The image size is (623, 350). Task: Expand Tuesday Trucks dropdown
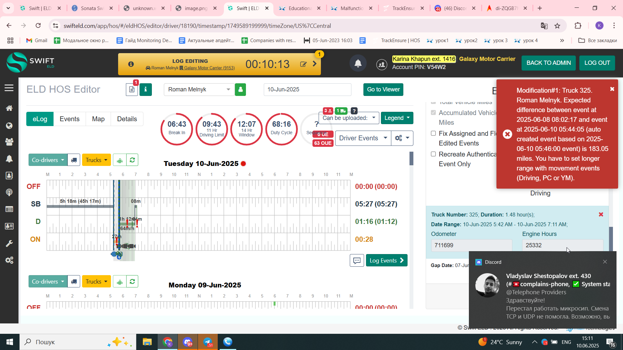(96, 160)
